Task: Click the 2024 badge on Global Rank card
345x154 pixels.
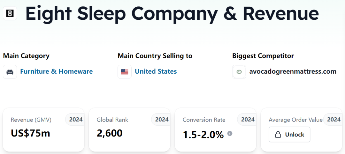Action: coord(162,120)
